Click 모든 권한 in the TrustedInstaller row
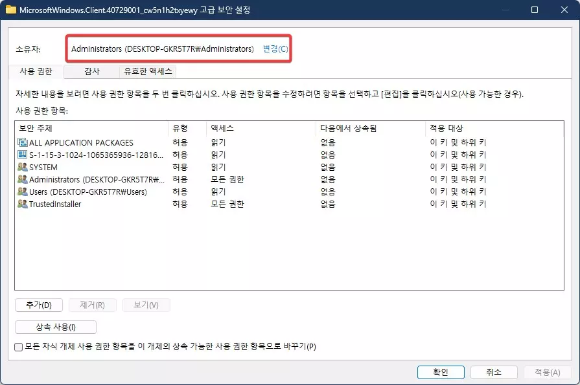 point(227,204)
